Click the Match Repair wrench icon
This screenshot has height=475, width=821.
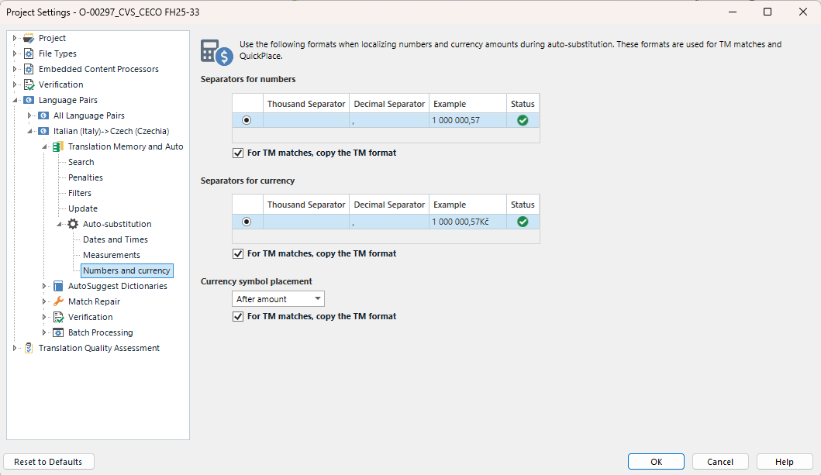tap(58, 301)
